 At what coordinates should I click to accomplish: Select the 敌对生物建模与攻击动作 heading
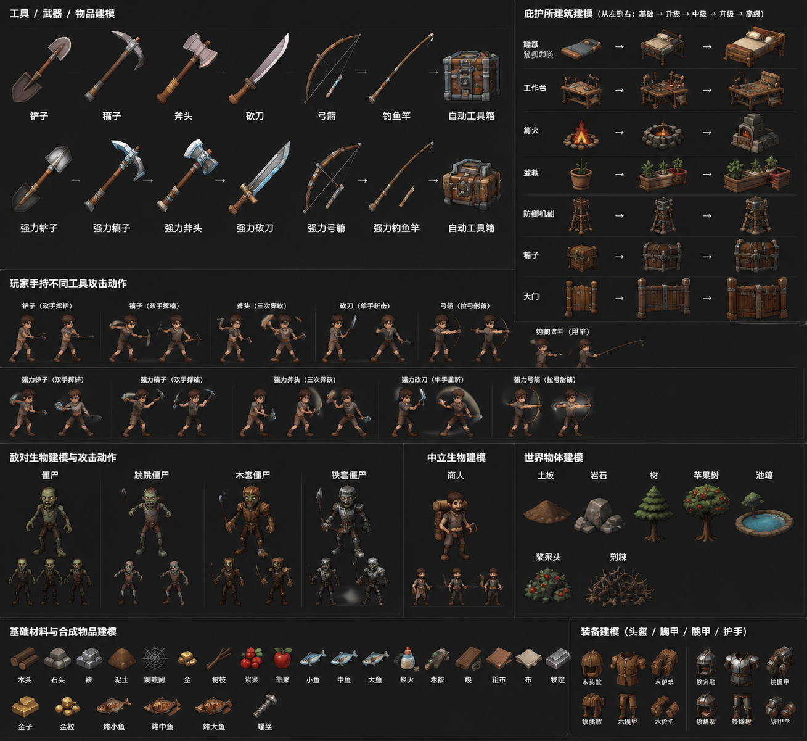pos(63,458)
